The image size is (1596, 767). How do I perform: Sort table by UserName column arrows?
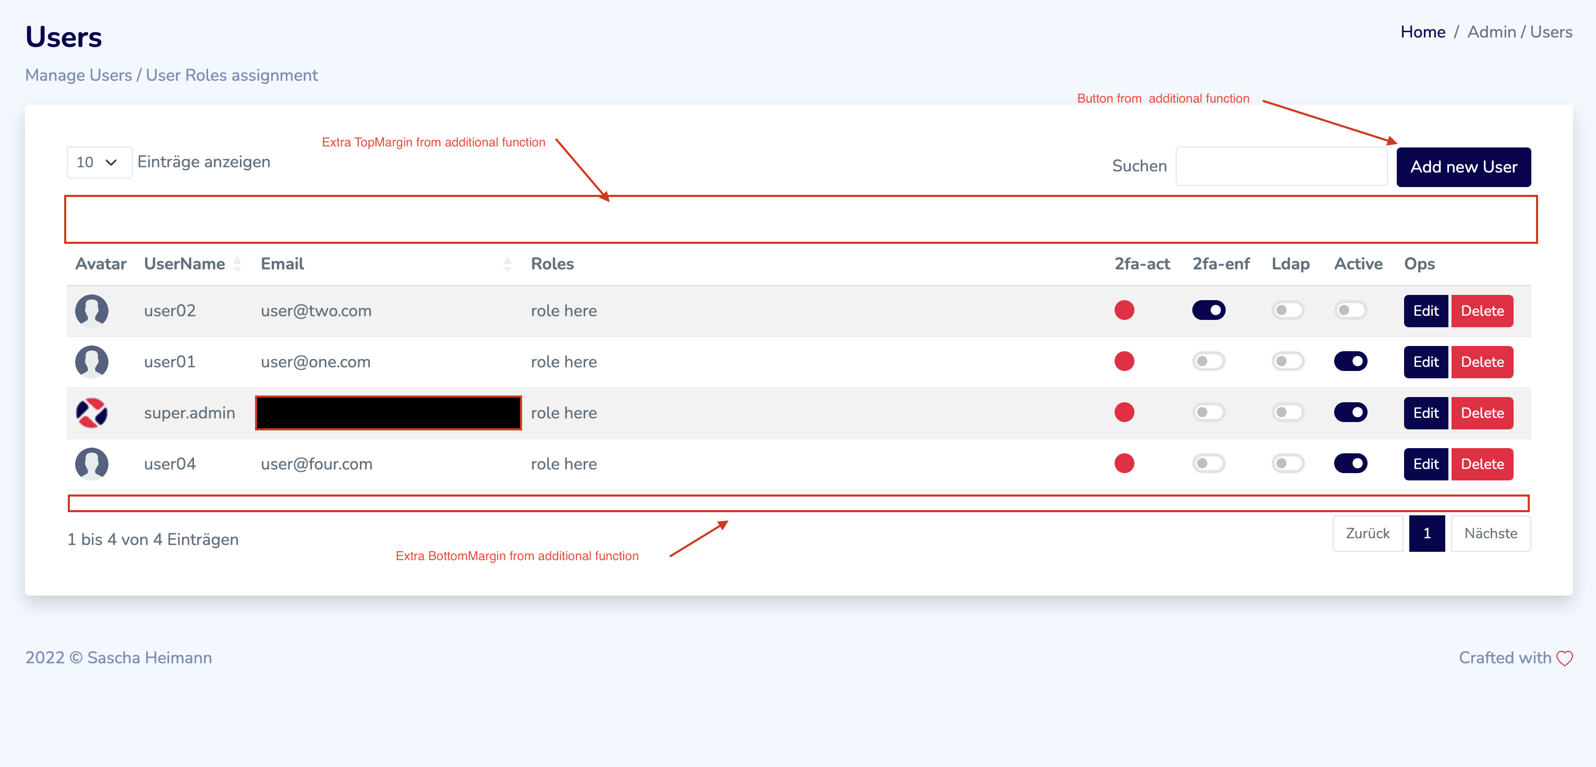pyautogui.click(x=237, y=264)
